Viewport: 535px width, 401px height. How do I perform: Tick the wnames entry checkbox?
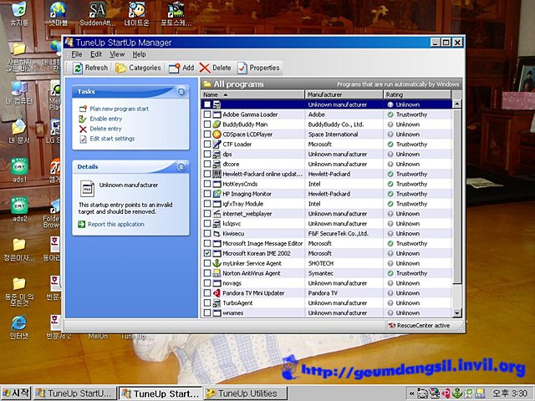(x=207, y=312)
